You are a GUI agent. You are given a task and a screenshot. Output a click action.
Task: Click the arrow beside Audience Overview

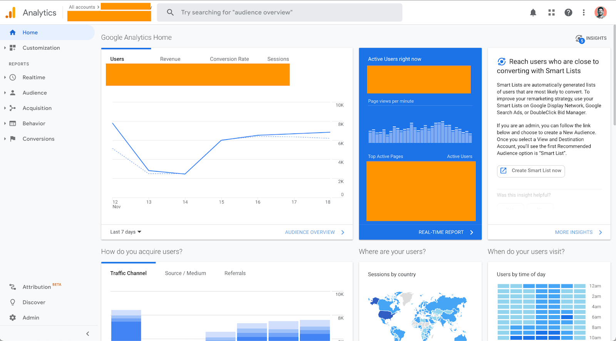(343, 232)
